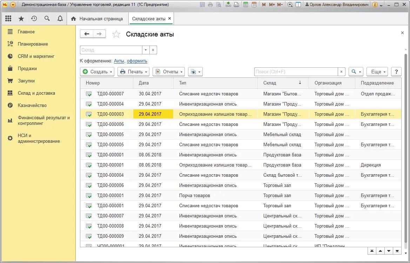
Task: Click user name Орлов Александр Владимирович
Action: point(337,5)
